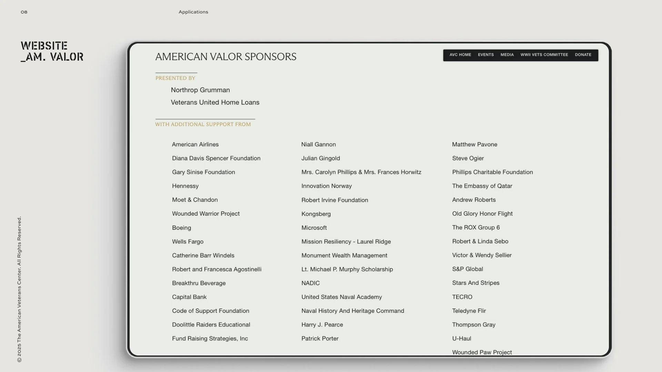
Task: Select WWII VETS COMMITTEE in navigation
Action: 544,55
